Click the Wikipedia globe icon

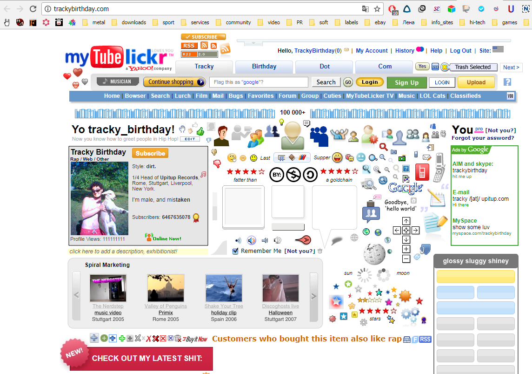[374, 254]
